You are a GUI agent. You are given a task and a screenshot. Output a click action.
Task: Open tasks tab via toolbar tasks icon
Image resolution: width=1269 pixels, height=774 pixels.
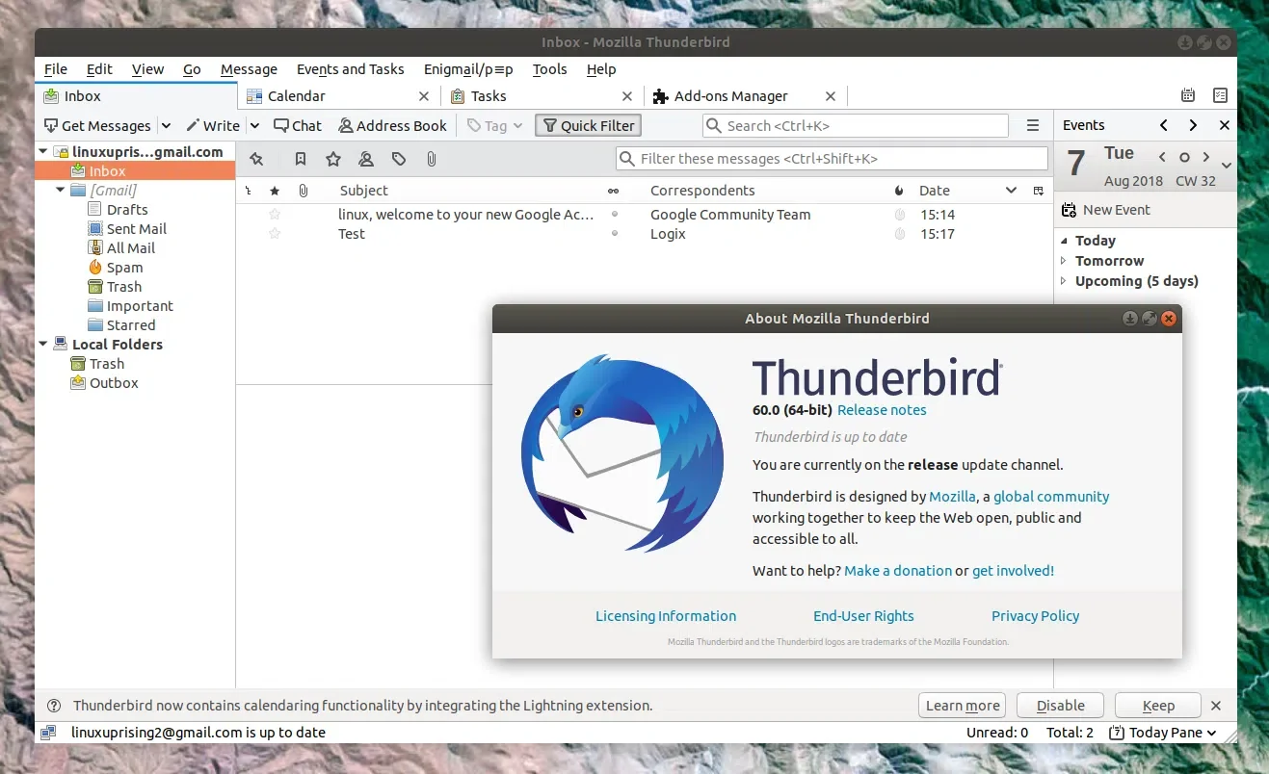tap(1220, 95)
